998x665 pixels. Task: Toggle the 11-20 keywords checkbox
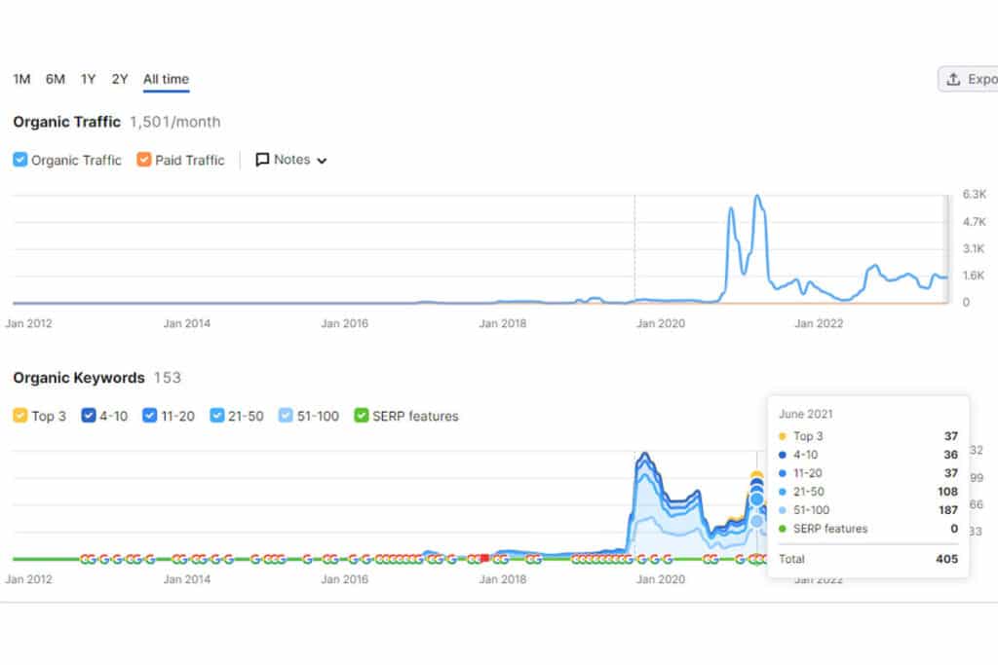click(149, 416)
